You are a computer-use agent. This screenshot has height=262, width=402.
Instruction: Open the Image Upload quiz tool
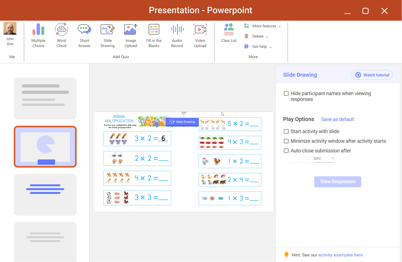130,35
